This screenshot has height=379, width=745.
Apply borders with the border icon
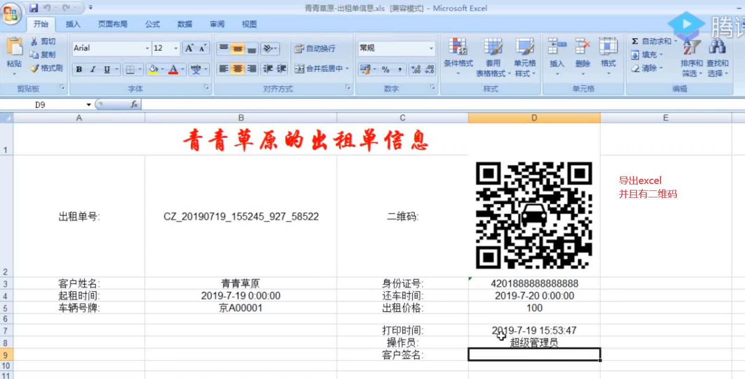coord(130,69)
